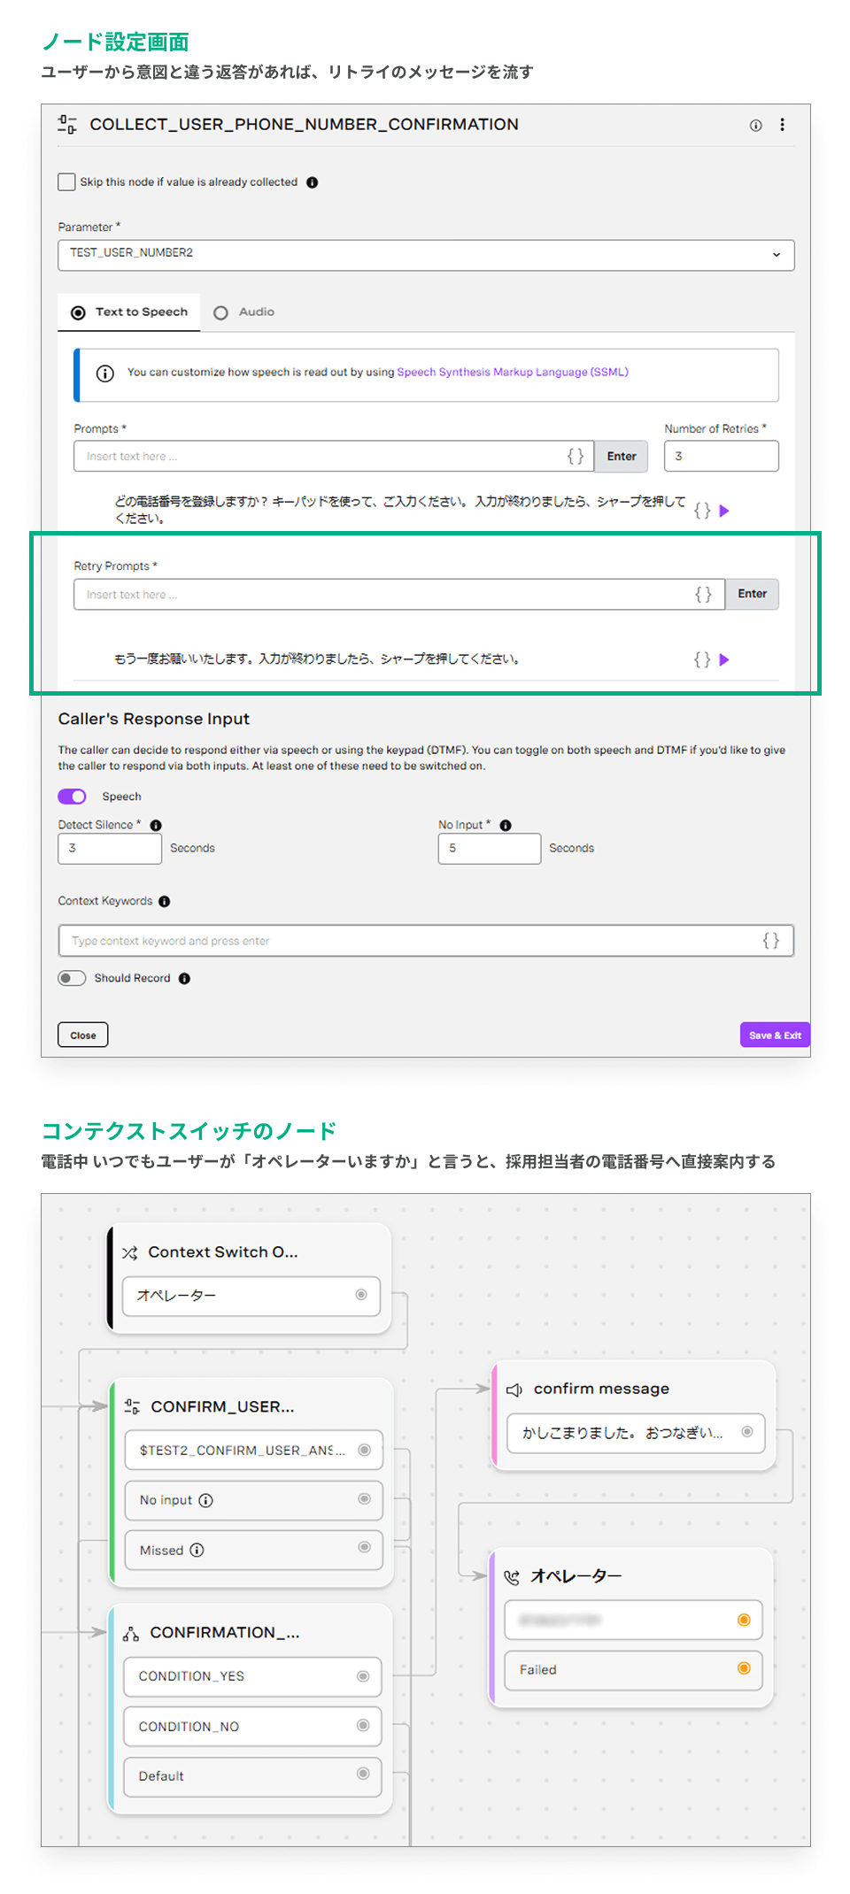Click CONFIRM_USER node type icon
Image resolution: width=850 pixels, height=1894 pixels.
pyautogui.click(x=132, y=1406)
